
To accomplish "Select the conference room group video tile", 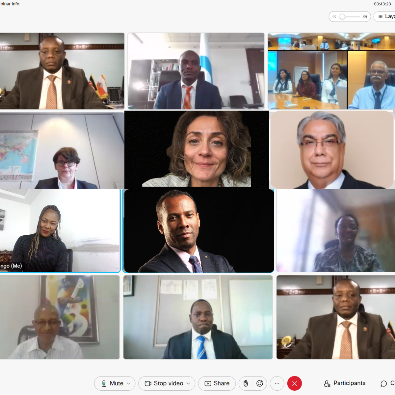I will (x=331, y=71).
